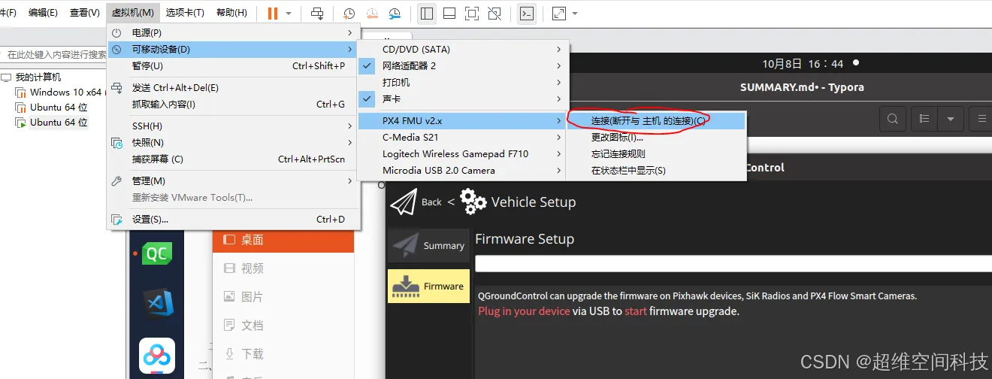This screenshot has height=379, width=992.
Task: Expand Microdia USB 2.0 Camera submenu
Action: (x=462, y=171)
